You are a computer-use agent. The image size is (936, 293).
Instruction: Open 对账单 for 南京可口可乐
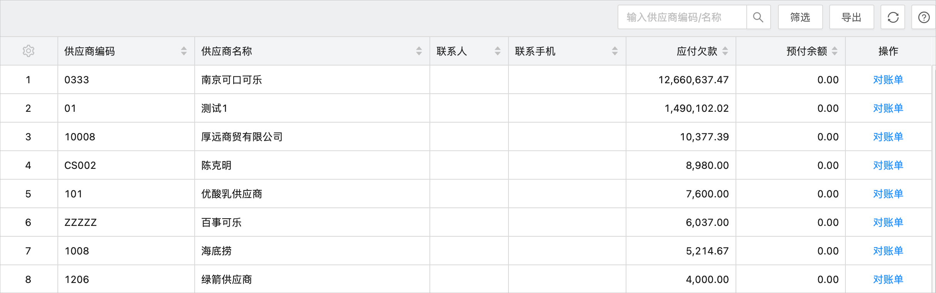click(888, 80)
